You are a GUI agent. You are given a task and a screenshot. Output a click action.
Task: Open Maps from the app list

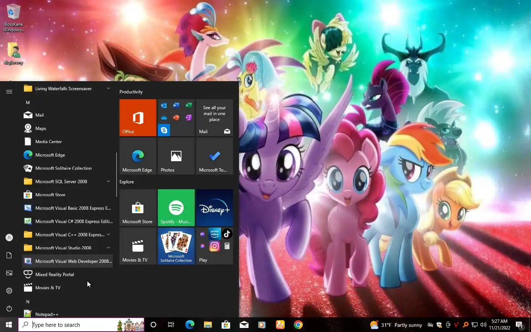(67, 128)
